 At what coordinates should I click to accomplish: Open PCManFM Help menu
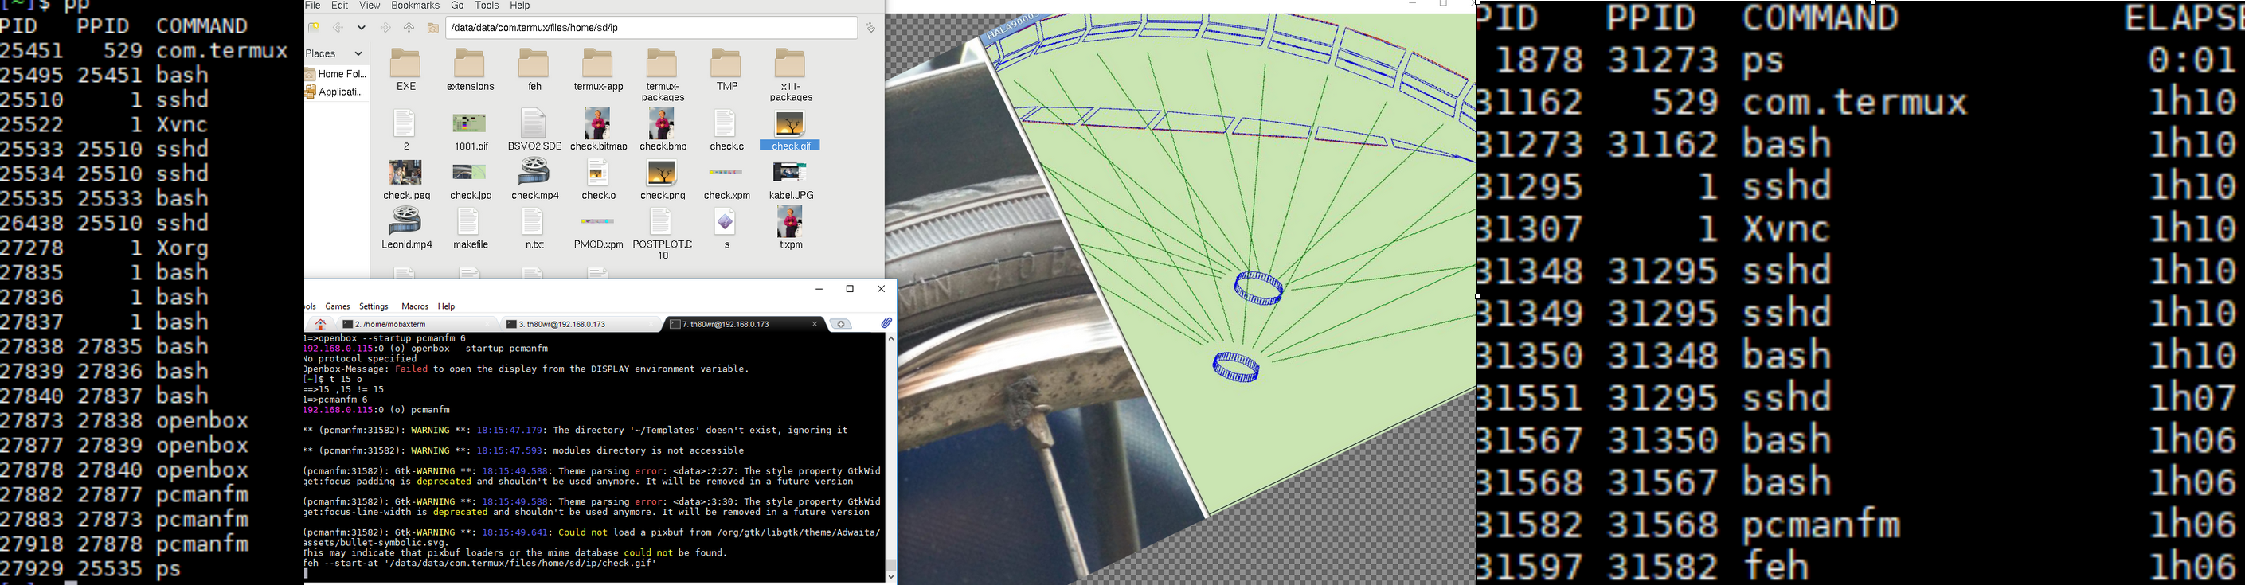click(520, 6)
